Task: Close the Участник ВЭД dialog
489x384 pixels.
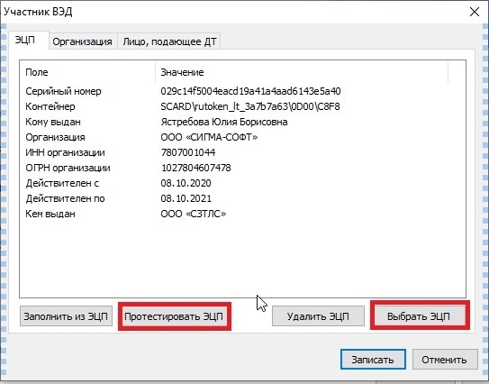Action: pos(474,12)
